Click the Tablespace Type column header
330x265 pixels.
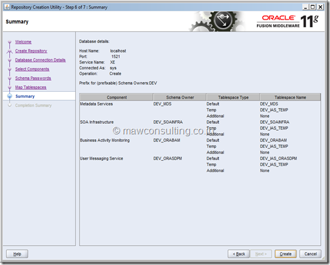pyautogui.click(x=233, y=97)
